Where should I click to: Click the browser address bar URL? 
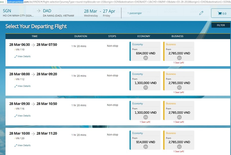[113, 2]
